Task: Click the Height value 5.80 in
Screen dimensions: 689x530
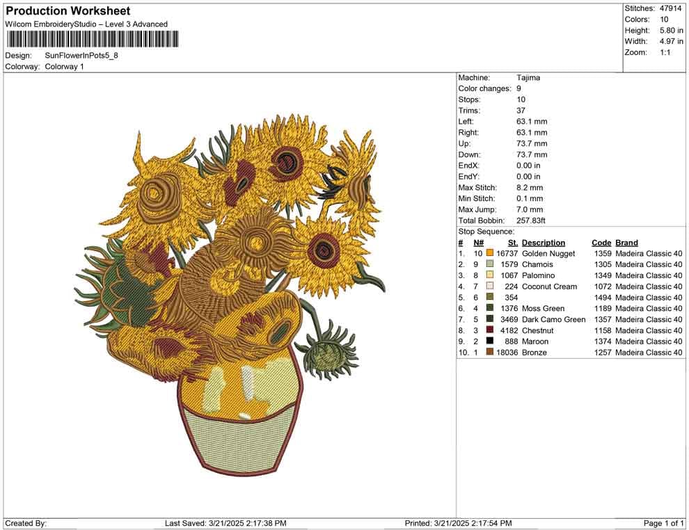Action: [x=671, y=31]
